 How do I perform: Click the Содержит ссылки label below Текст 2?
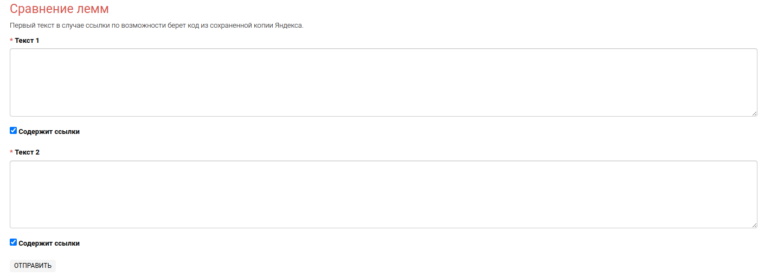click(49, 243)
